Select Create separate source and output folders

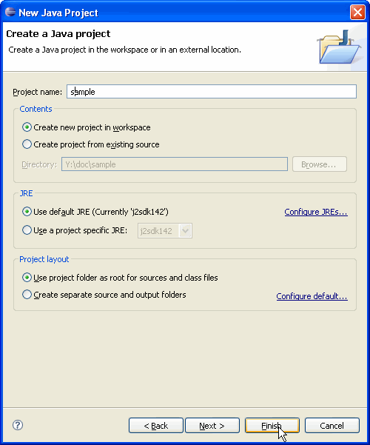(x=104, y=295)
